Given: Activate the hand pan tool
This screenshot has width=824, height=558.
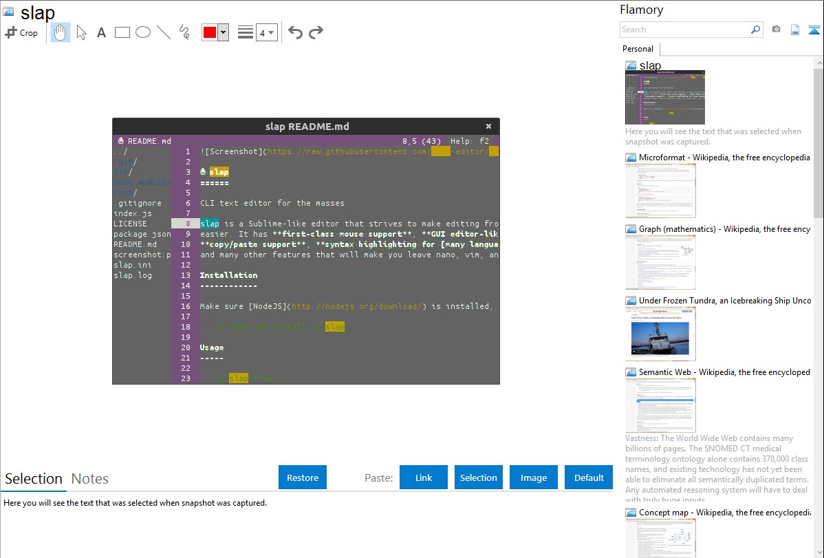Looking at the screenshot, I should (61, 32).
